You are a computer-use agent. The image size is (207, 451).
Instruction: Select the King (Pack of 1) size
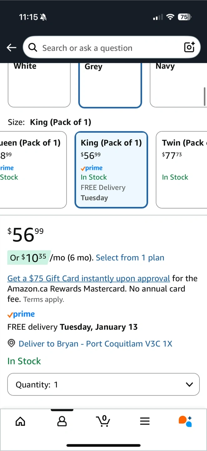[x=111, y=169]
